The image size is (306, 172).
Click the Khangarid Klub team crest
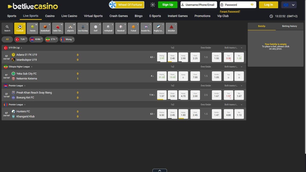click(13, 116)
